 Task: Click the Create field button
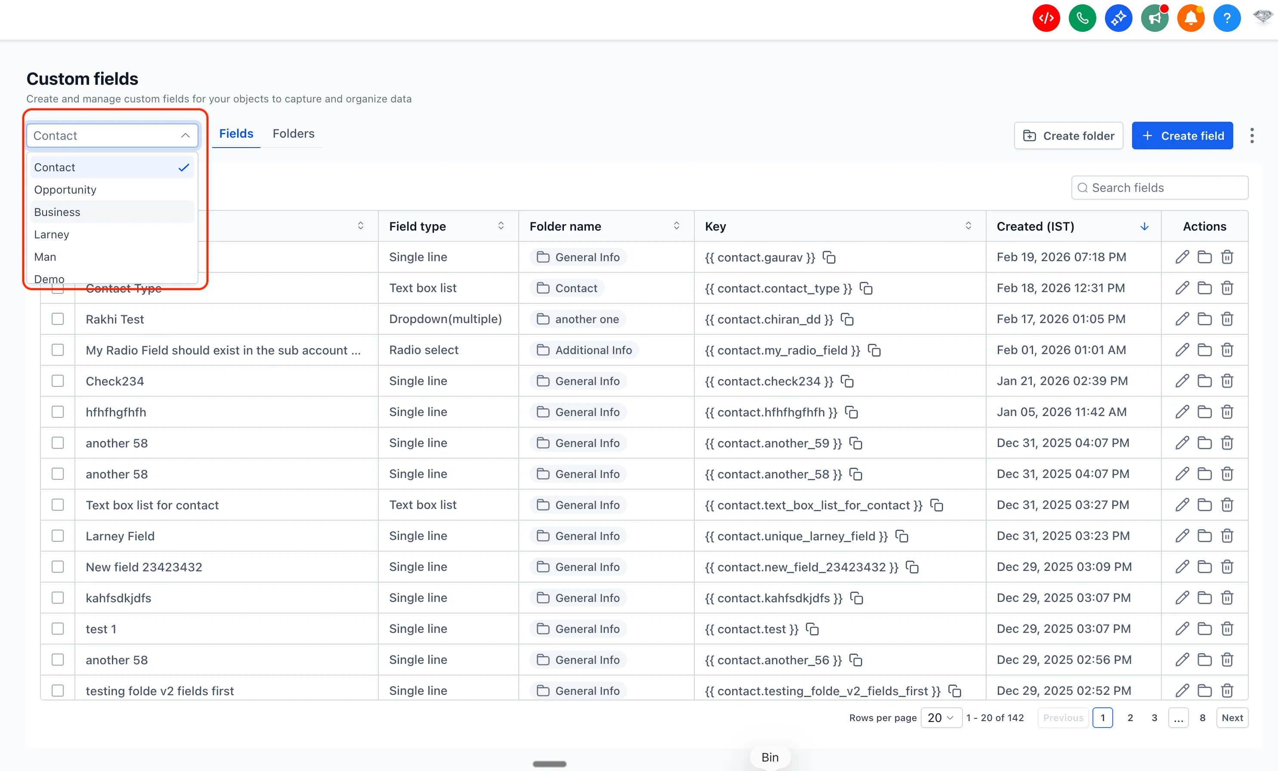[x=1182, y=136]
